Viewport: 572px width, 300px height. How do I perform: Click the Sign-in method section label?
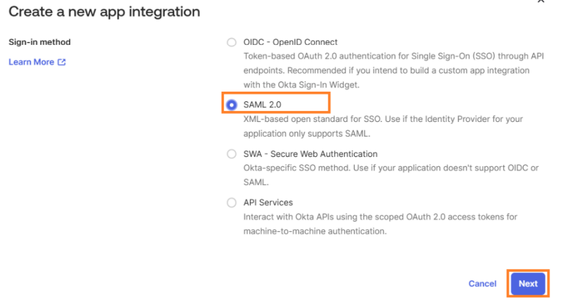tap(40, 43)
